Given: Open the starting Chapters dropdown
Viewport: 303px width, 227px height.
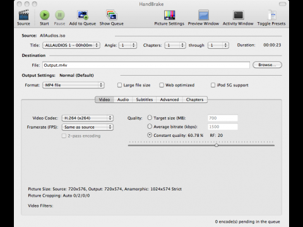Looking at the screenshot, I should pyautogui.click(x=175, y=45).
